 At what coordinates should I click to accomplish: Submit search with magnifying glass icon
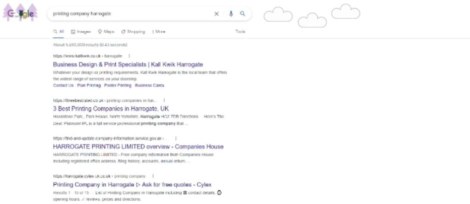242,13
